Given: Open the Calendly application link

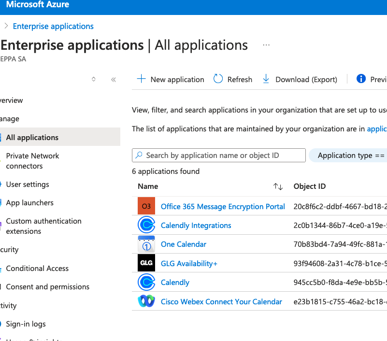Looking at the screenshot, I should pos(175,283).
